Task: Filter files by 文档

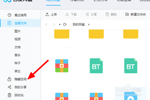Action: coord(17,47)
